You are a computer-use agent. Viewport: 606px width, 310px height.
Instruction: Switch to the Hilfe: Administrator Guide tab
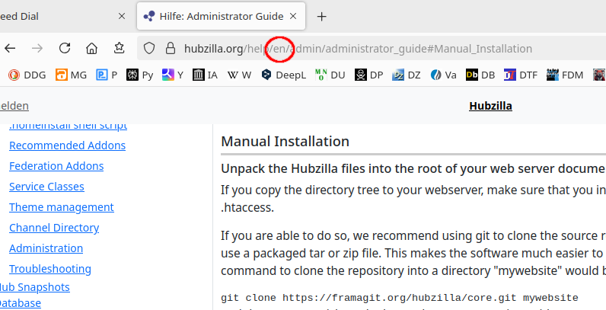tap(213, 16)
